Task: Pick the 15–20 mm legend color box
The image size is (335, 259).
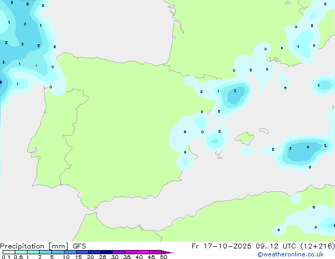Action: point(82,252)
